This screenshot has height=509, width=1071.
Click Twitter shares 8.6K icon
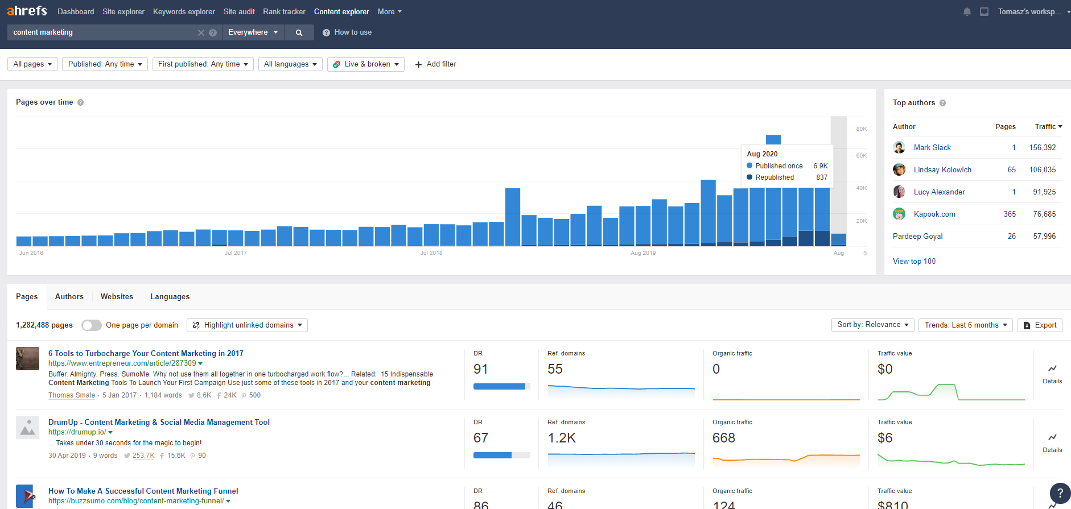[191, 395]
